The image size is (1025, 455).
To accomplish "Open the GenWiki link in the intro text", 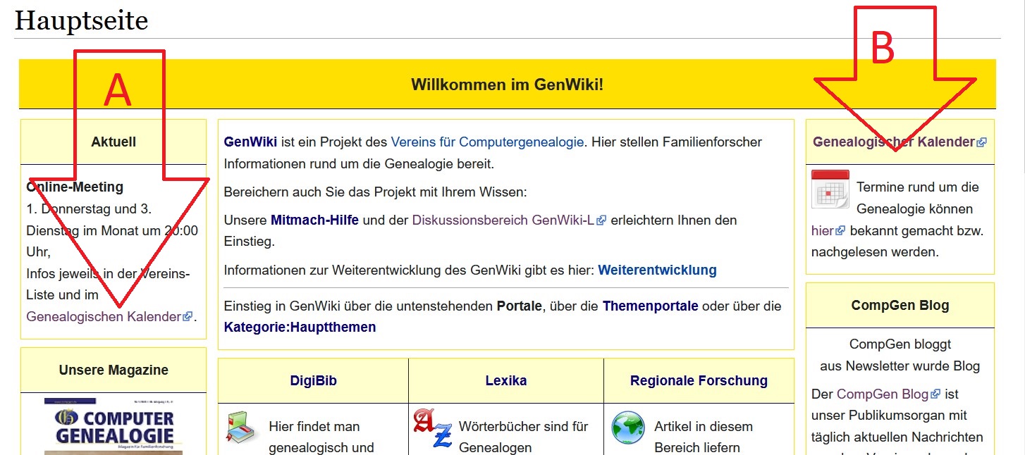I will pyautogui.click(x=250, y=142).
